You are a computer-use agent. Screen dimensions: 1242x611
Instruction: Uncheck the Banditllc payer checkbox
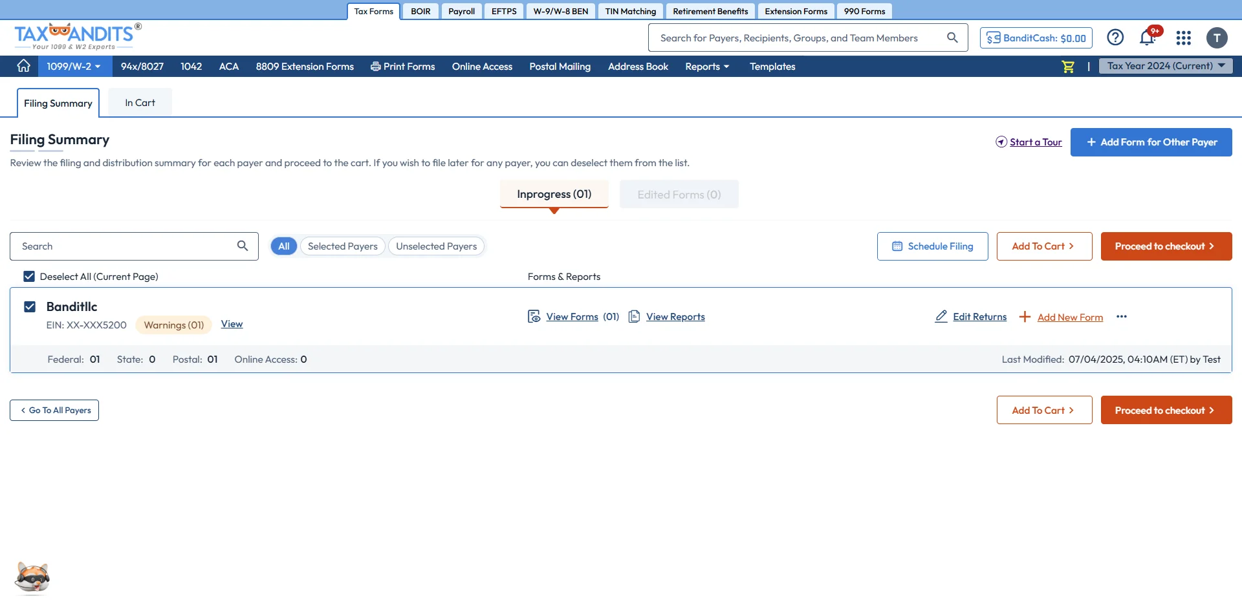click(30, 306)
